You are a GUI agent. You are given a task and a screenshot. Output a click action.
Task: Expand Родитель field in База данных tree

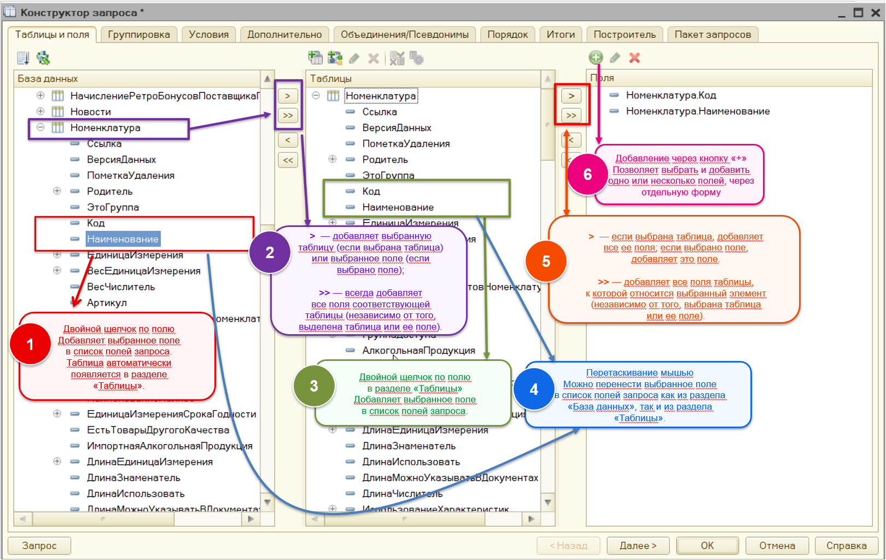point(57,191)
